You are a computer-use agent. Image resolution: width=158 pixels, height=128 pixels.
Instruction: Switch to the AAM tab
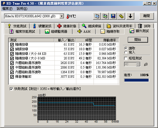[x=84, y=32]
